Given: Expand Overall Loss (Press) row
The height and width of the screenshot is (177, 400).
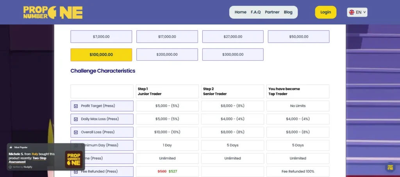Looking at the screenshot, I should tap(102, 132).
